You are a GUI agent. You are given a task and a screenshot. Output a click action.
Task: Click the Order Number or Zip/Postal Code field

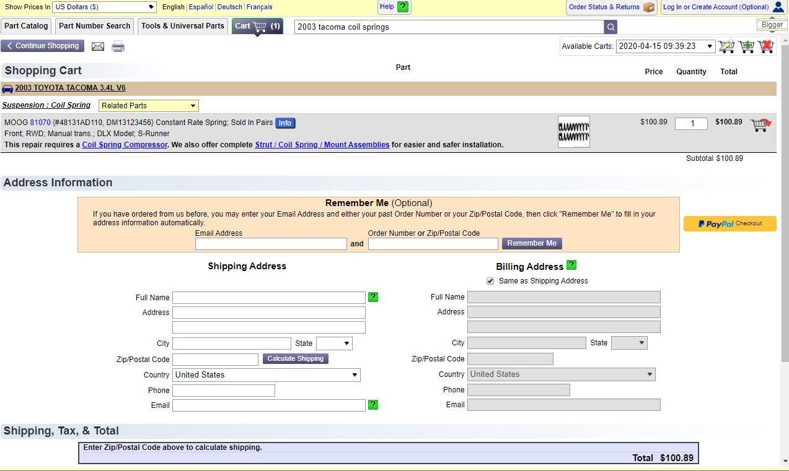[x=433, y=244]
